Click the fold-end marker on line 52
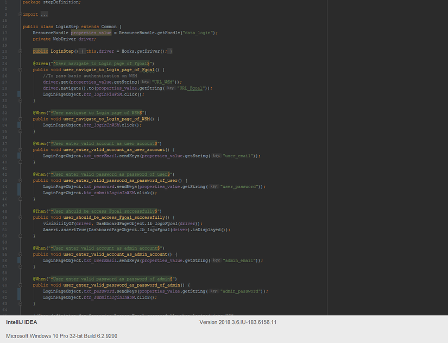Screen dimensions: 448x343 pyautogui.click(x=20, y=236)
